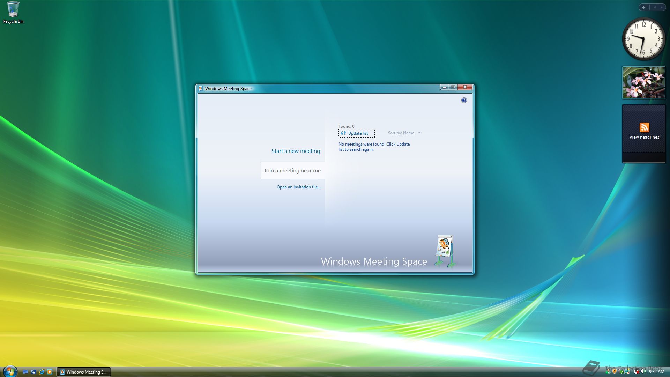
Task: Click the Windows Security Alert shield tray icon
Action: [x=615, y=371]
